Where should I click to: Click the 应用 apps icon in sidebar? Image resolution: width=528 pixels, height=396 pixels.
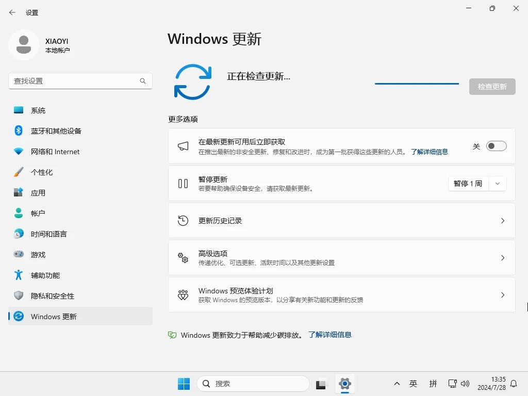[19, 193]
